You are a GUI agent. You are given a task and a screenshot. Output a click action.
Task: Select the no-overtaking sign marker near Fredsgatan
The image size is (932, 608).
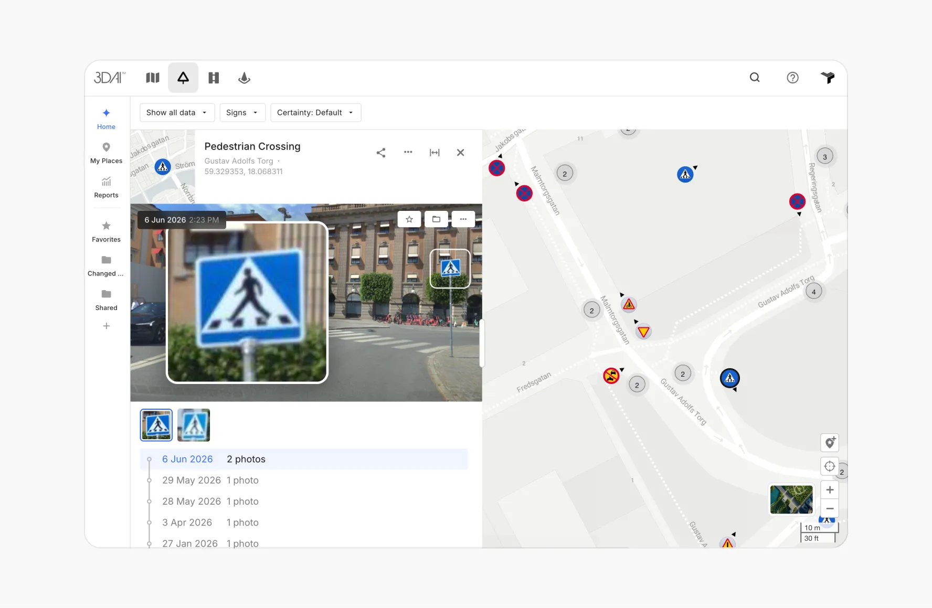pos(611,376)
